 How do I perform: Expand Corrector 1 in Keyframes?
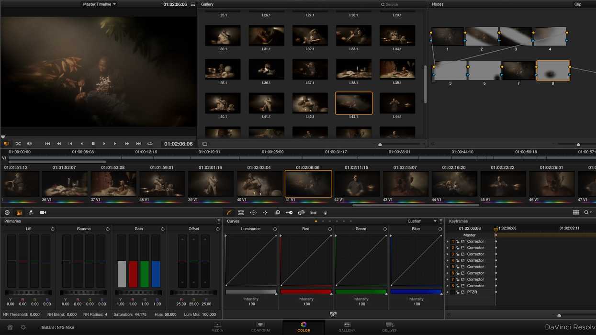click(448, 242)
